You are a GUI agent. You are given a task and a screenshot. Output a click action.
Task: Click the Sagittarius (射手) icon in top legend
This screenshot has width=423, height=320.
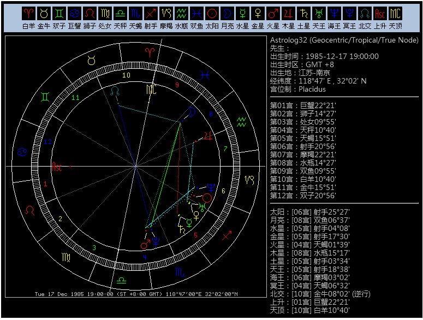pos(151,12)
